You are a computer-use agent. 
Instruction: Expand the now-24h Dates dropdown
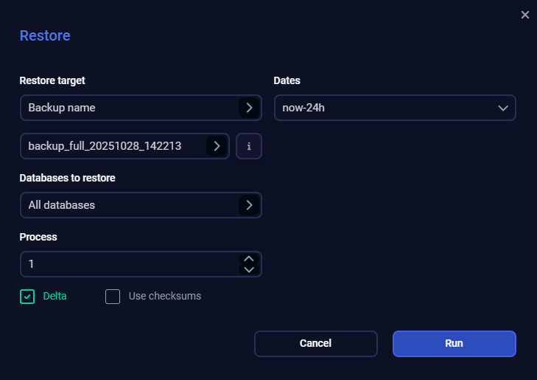click(383, 108)
